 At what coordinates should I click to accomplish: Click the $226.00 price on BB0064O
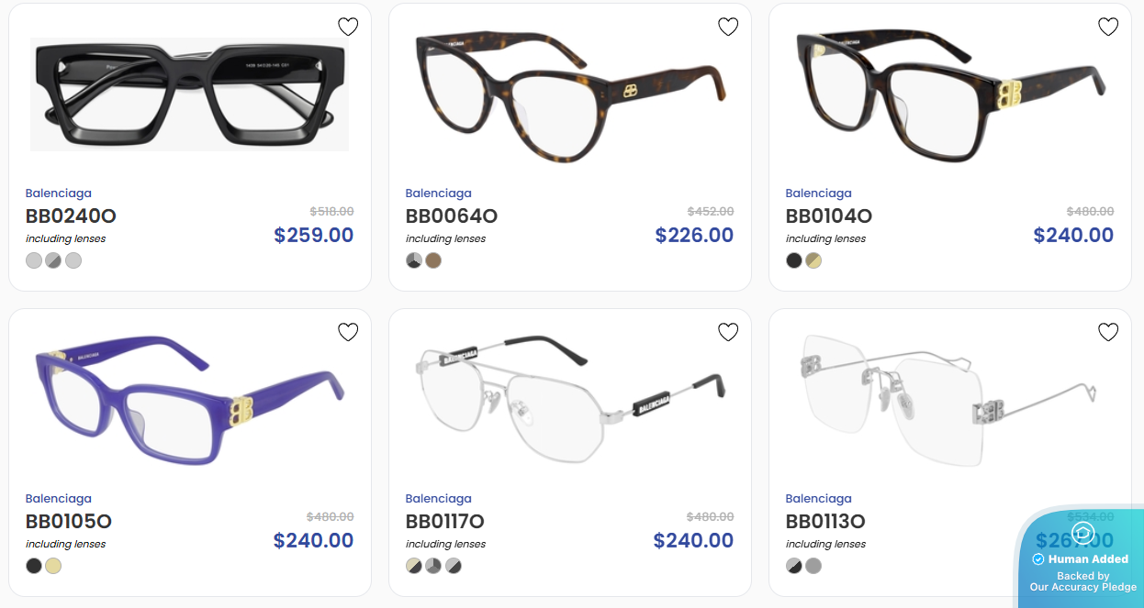tap(694, 235)
